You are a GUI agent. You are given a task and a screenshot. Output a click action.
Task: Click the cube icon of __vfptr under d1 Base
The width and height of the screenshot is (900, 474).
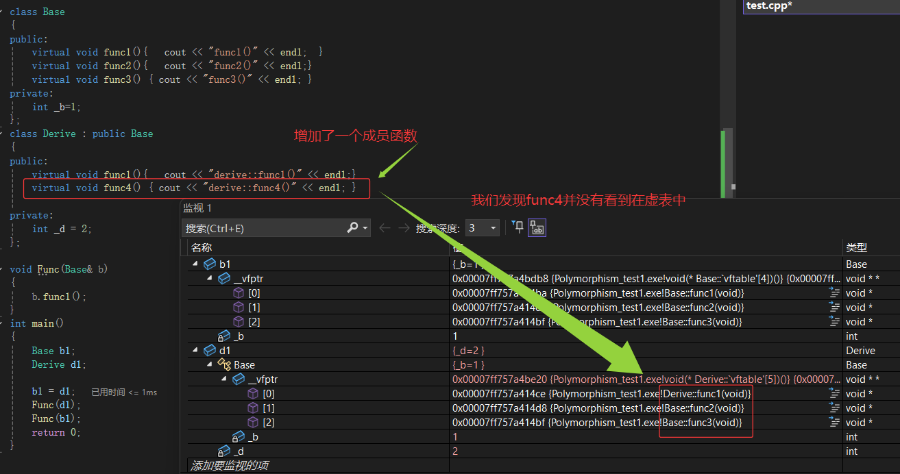[x=239, y=379]
